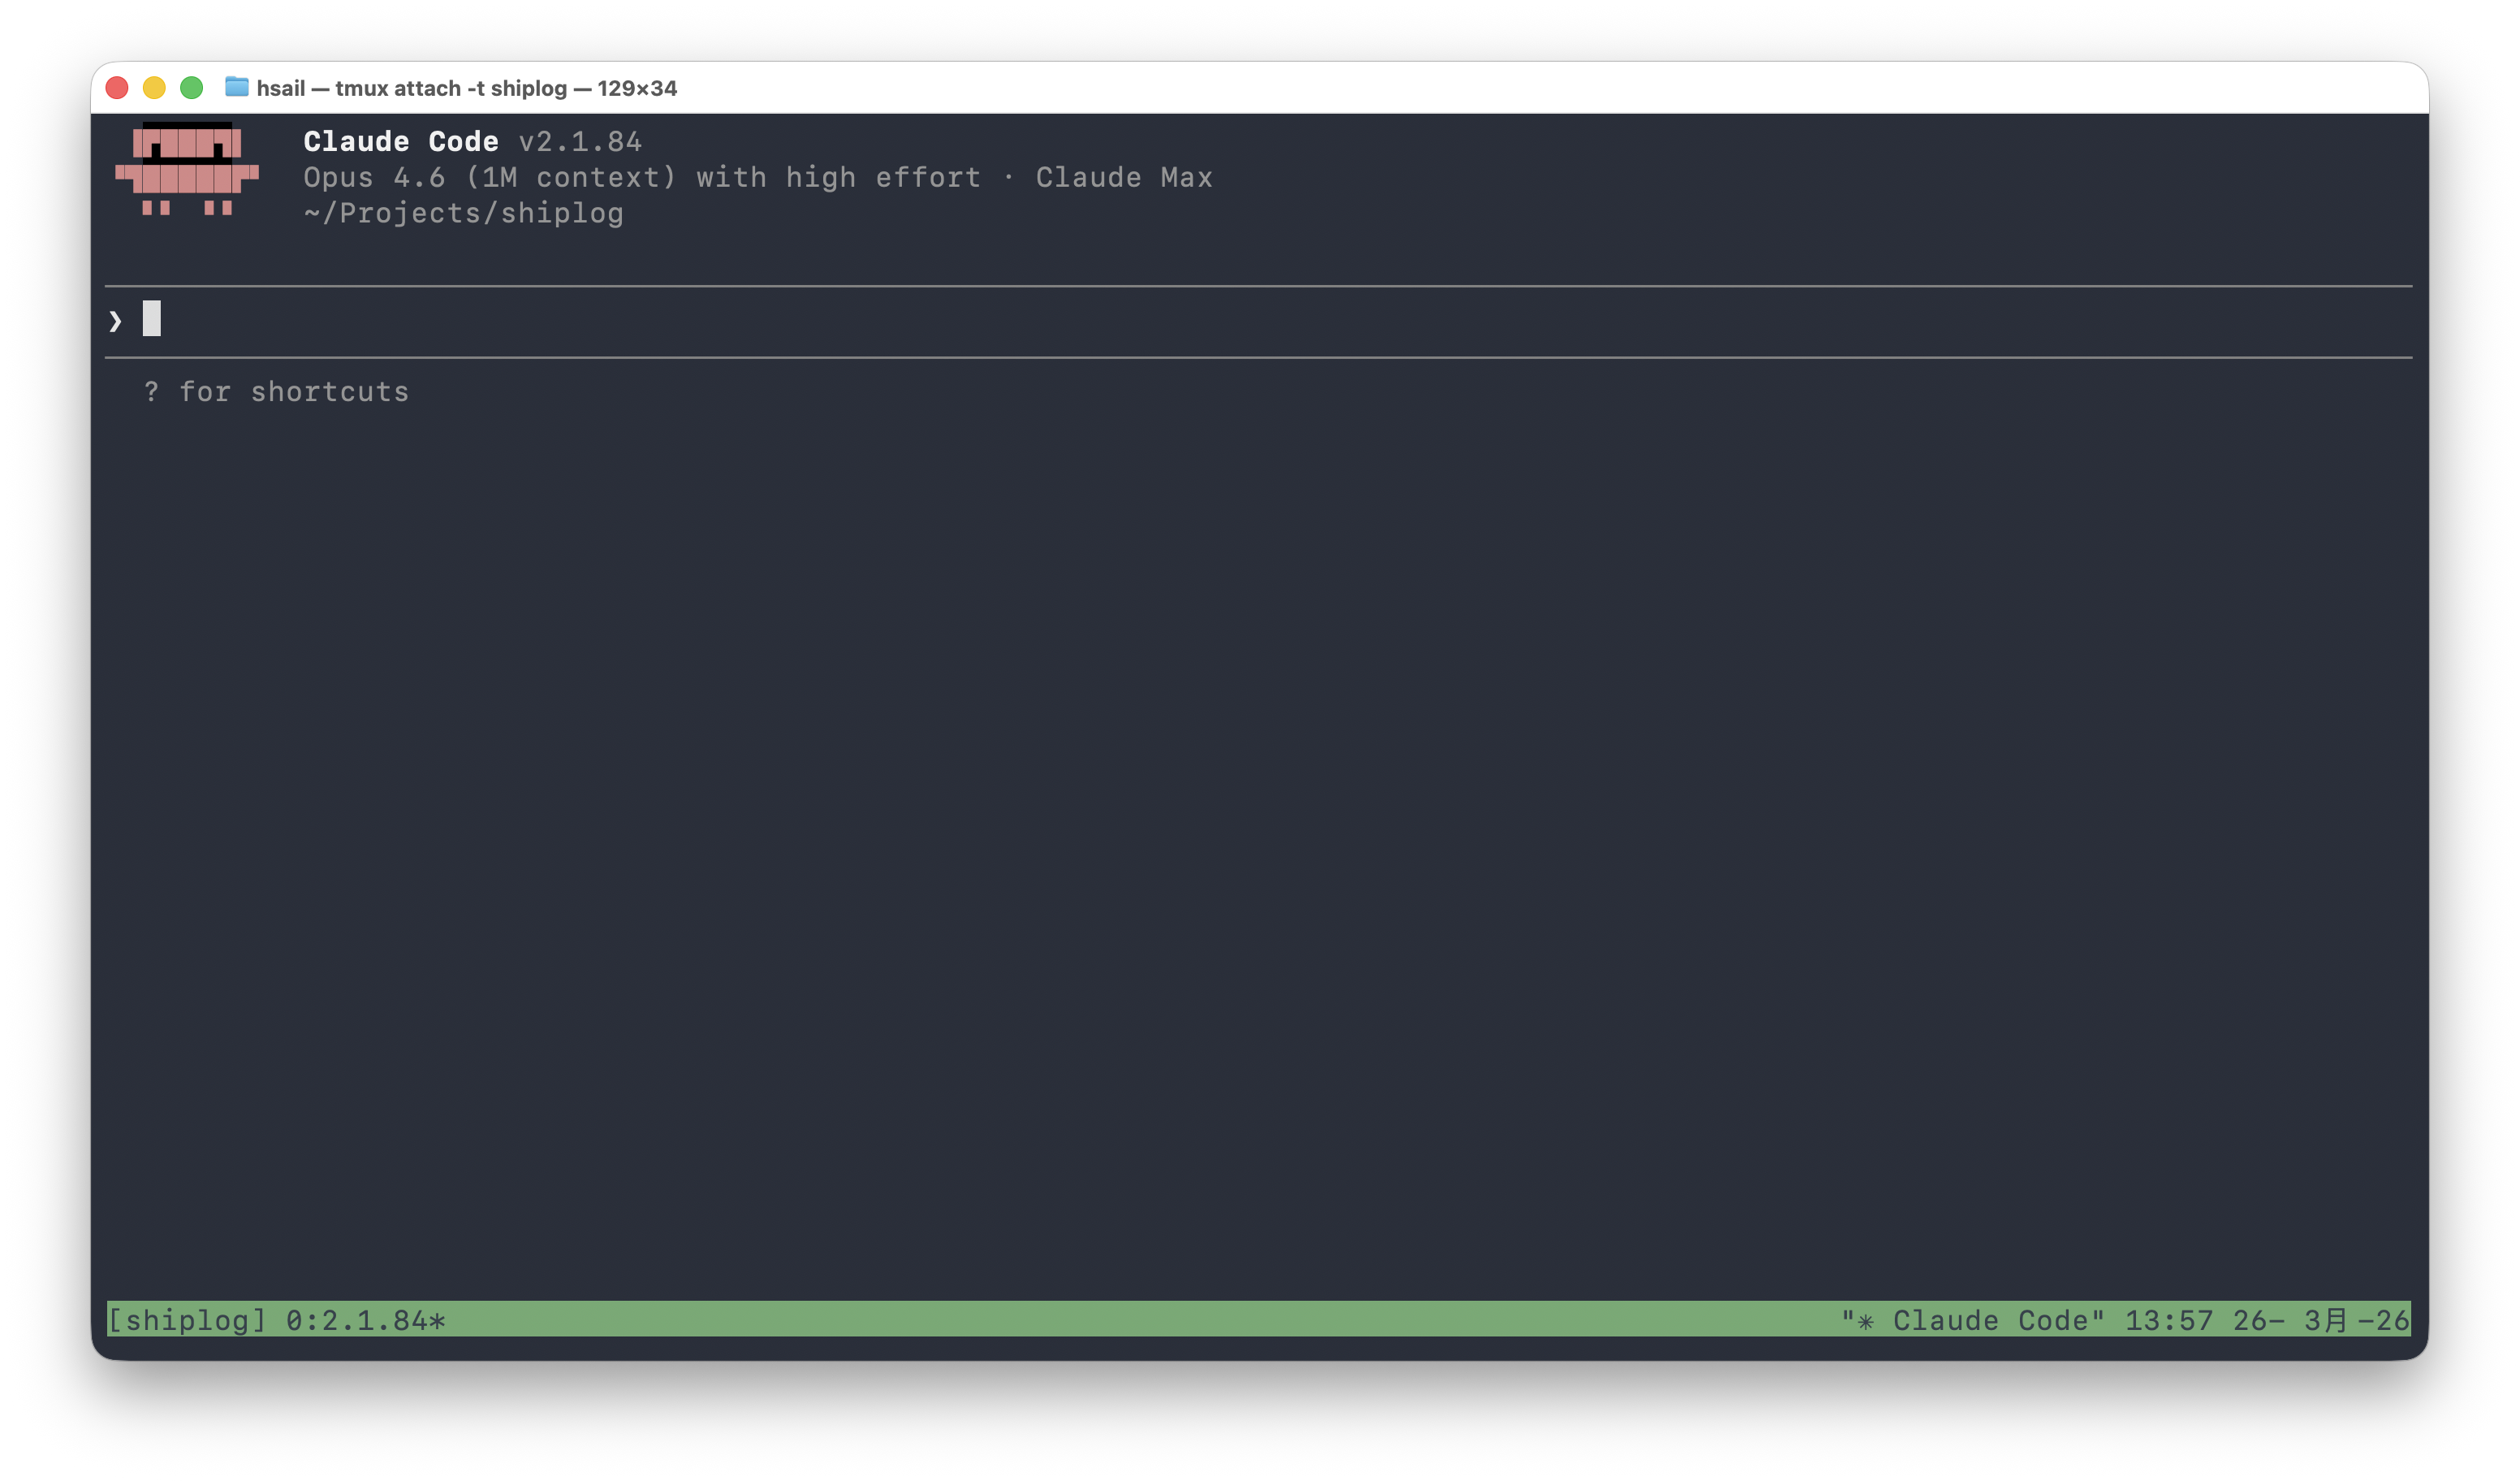This screenshot has height=1481, width=2520.
Task: Focus the Claude Code prompt input line
Action: pos(1259,321)
